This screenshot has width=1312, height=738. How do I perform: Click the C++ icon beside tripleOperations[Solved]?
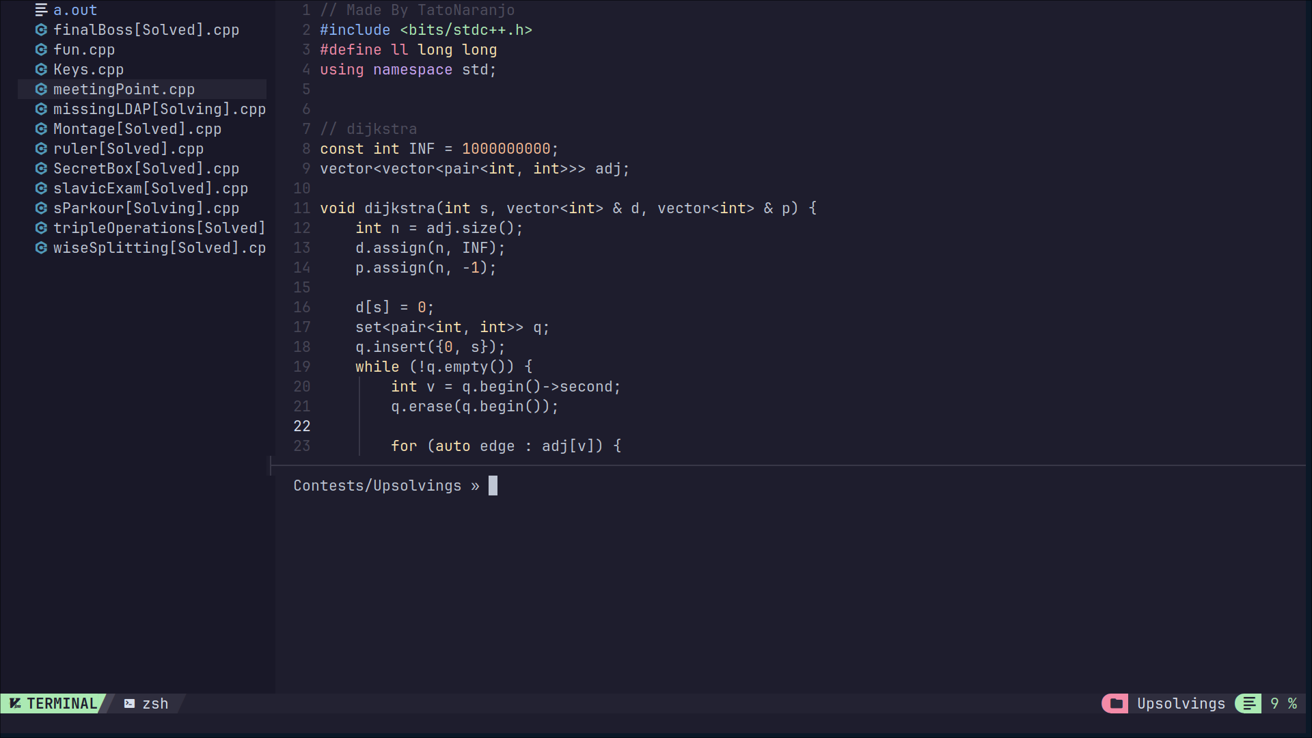41,228
